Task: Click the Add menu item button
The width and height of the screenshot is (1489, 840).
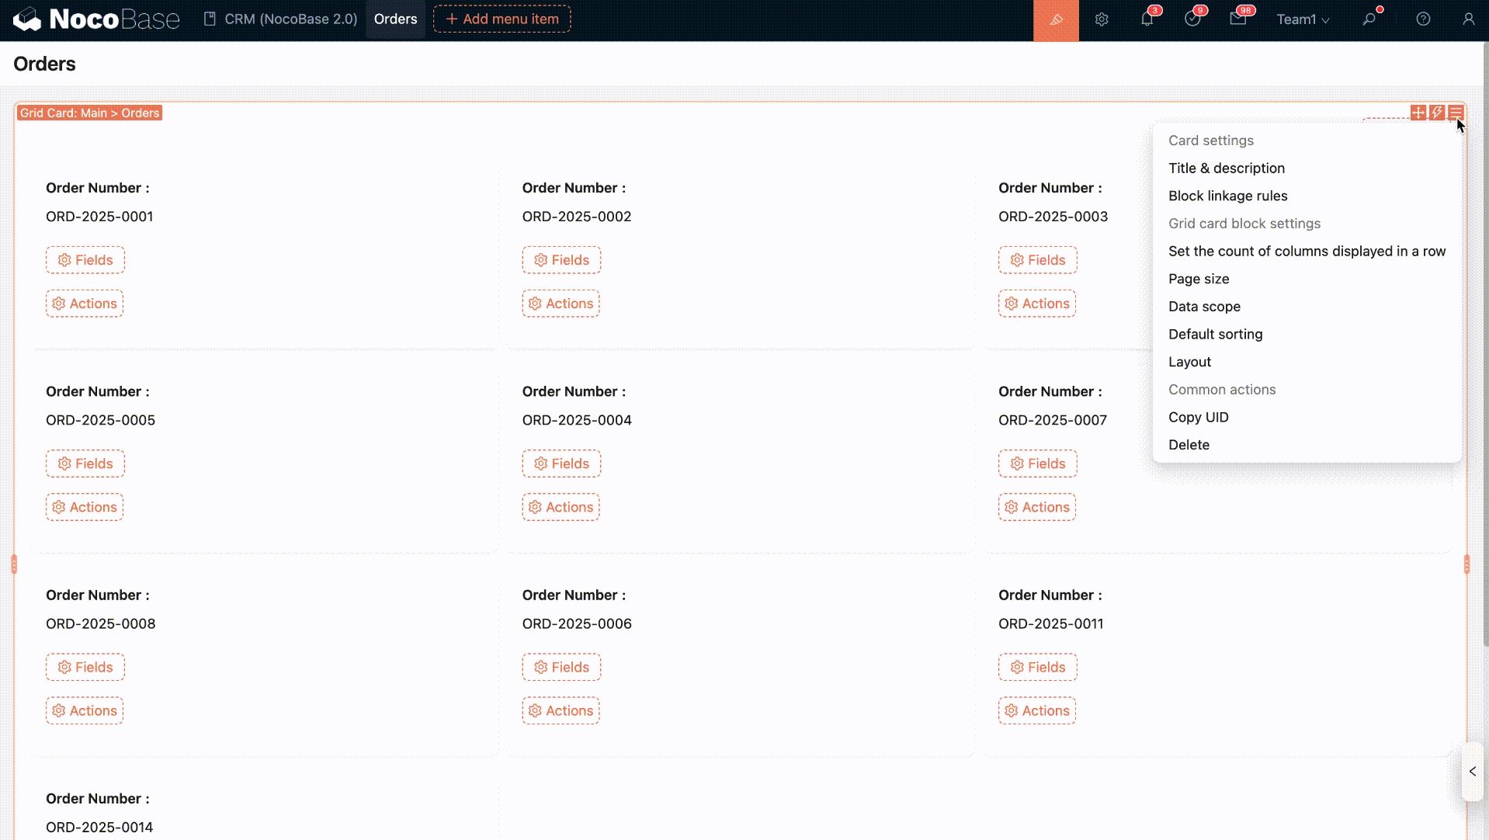Action: coord(502,19)
